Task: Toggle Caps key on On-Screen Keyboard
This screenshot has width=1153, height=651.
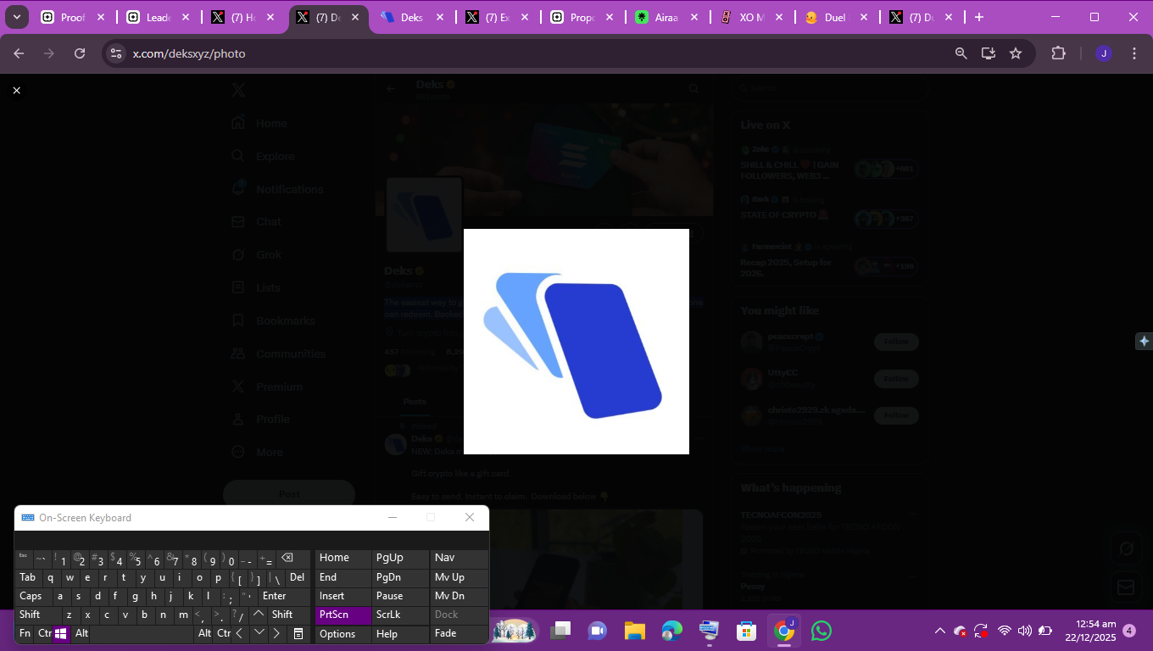Action: [31, 596]
